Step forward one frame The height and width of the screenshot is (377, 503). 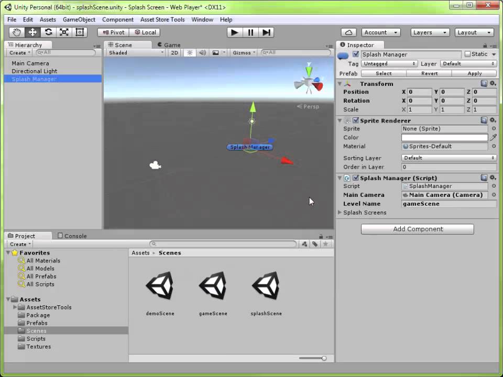(266, 32)
